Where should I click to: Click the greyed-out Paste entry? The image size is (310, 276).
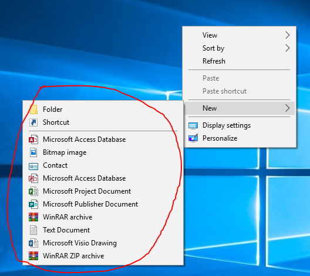[x=239, y=78]
